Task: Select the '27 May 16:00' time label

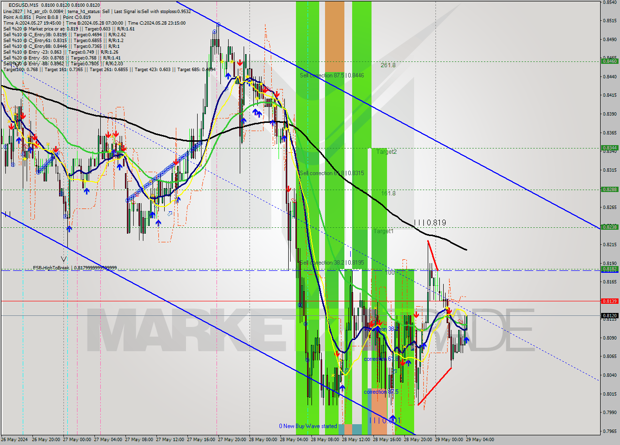Action: click(x=202, y=440)
